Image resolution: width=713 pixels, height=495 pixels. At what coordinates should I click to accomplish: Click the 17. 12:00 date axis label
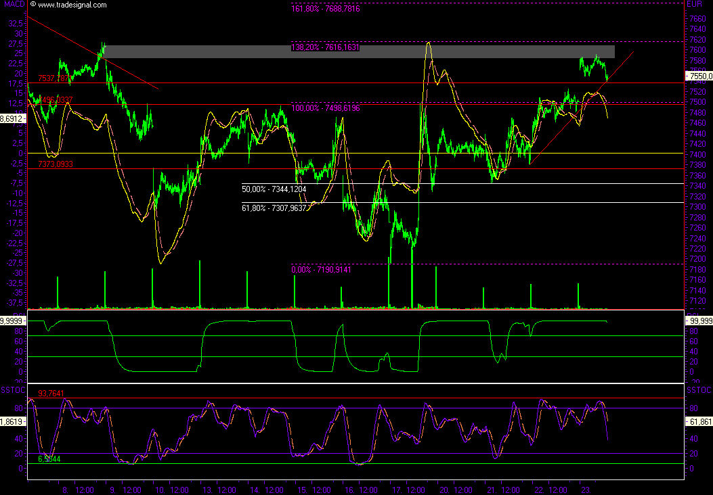(x=409, y=490)
